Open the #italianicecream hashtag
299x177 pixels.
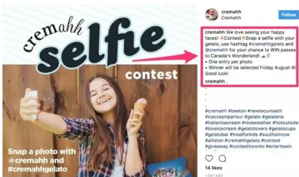[223, 122]
